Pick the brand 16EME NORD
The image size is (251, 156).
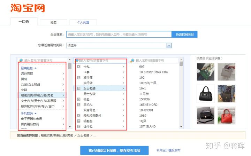(148, 105)
